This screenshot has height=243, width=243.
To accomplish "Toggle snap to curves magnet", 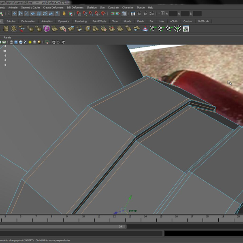I will (x=85, y=14).
